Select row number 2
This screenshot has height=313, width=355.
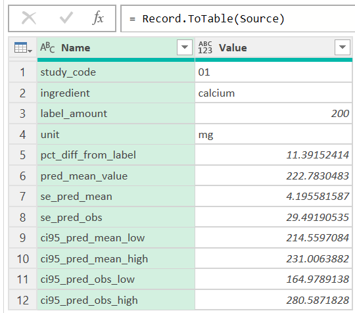(x=22, y=93)
